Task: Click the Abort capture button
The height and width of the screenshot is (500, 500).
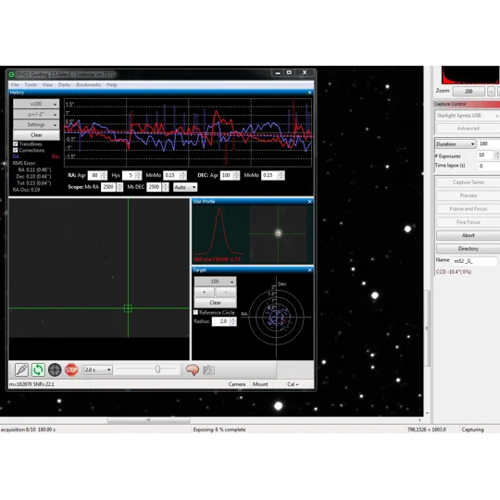Action: [469, 235]
